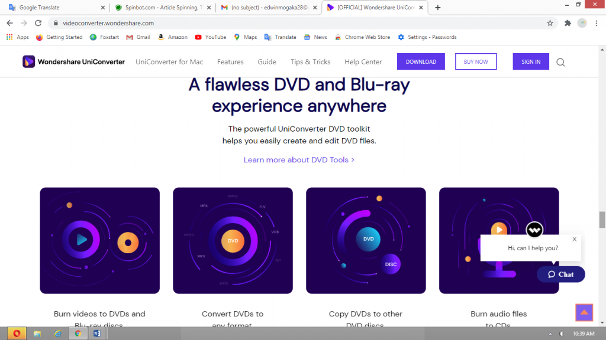Screen dimensions: 606x340
Task: Close the Google Translate tab
Action: point(103,7)
